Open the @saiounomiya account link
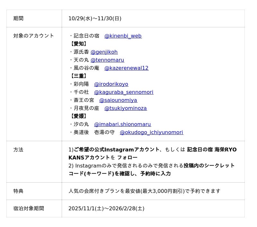 118,100
